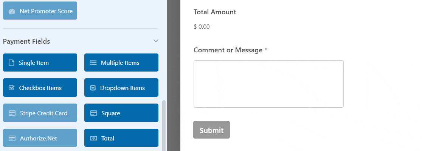Click the Square credit card icon

coord(93,113)
